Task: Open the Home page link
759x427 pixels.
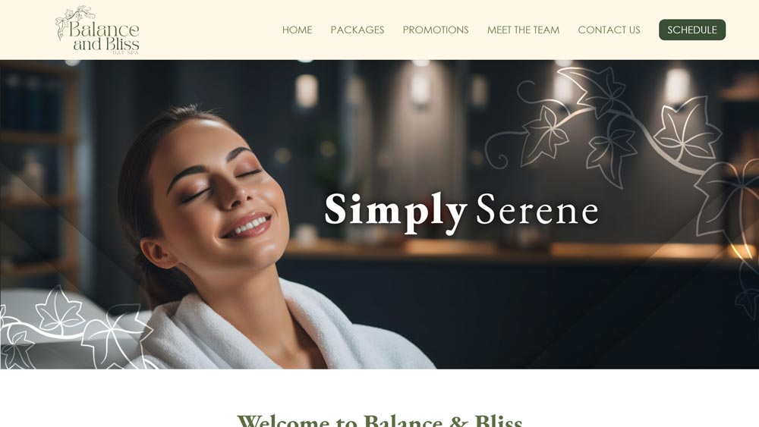Action: tap(297, 30)
